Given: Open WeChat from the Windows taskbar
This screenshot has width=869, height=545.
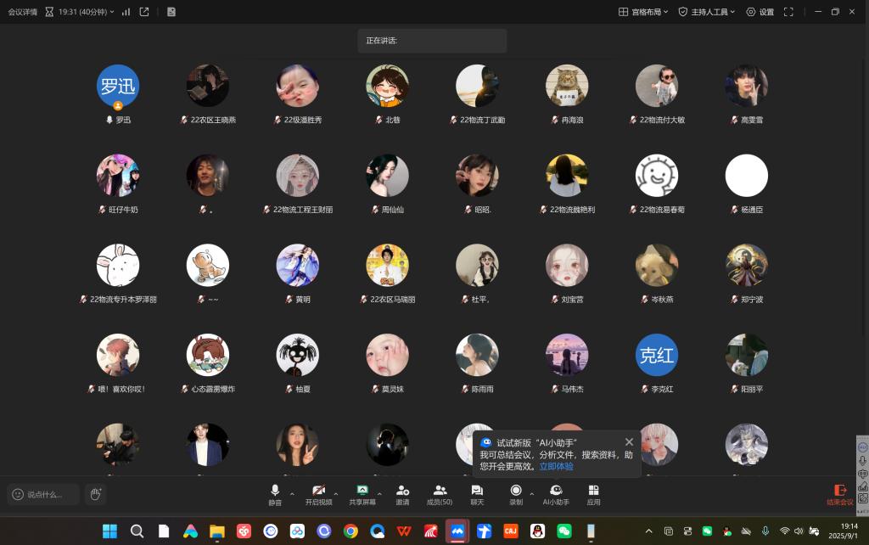Looking at the screenshot, I should [x=563, y=531].
